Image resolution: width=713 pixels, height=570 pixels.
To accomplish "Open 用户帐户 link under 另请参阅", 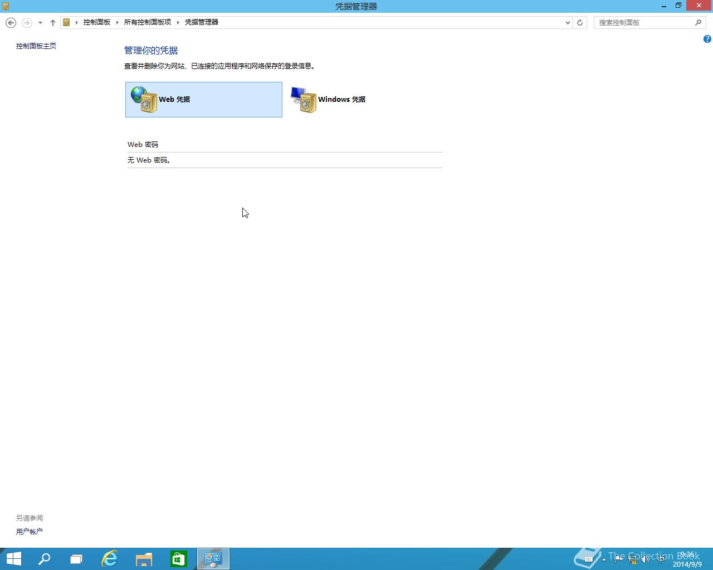I will pos(30,532).
